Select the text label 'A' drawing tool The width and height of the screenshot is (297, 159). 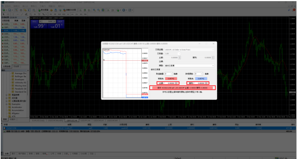(x=35, y=14)
